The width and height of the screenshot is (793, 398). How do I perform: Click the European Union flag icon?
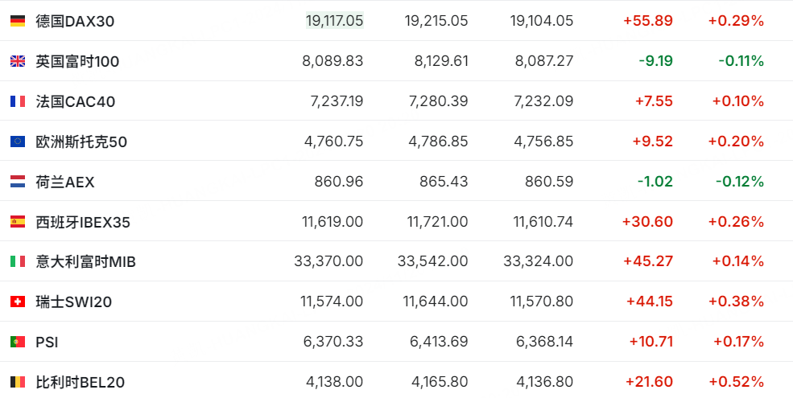point(18,142)
